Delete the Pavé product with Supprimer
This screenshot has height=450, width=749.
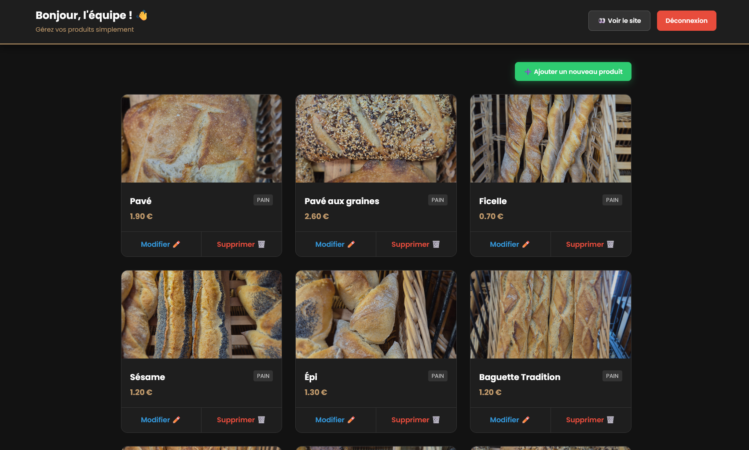[241, 244]
